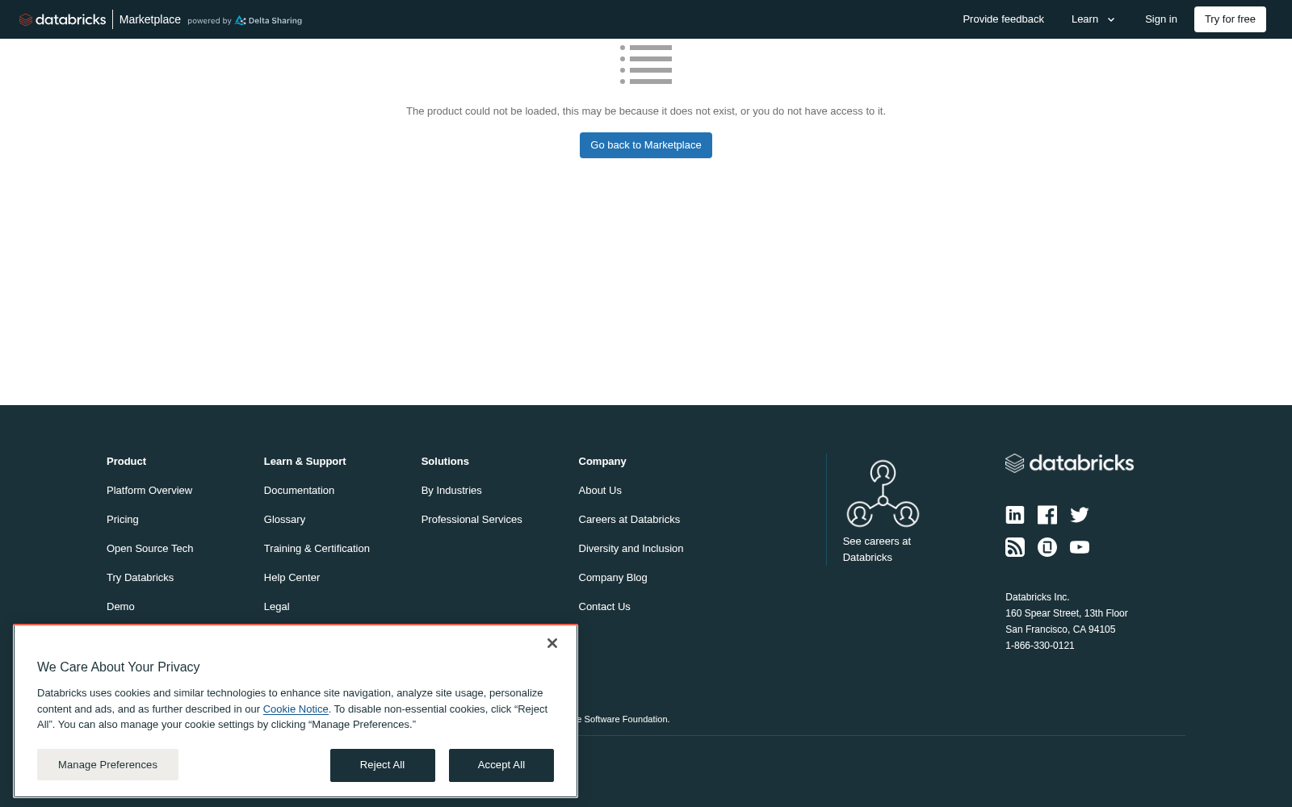The width and height of the screenshot is (1292, 807).
Task: Click the Solutions footer heading
Action: 445,462
